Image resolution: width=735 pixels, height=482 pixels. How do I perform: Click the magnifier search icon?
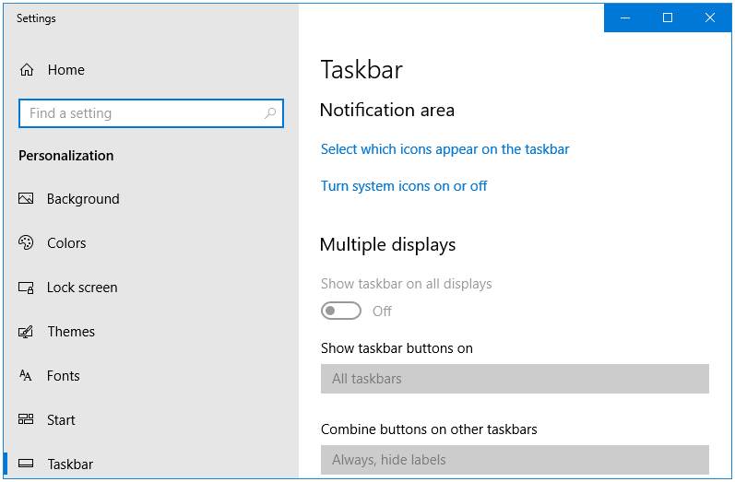[x=270, y=113]
